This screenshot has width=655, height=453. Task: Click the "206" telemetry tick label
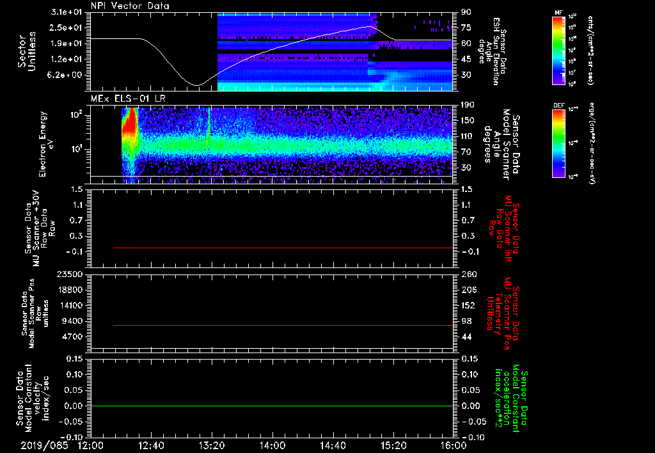coord(468,290)
